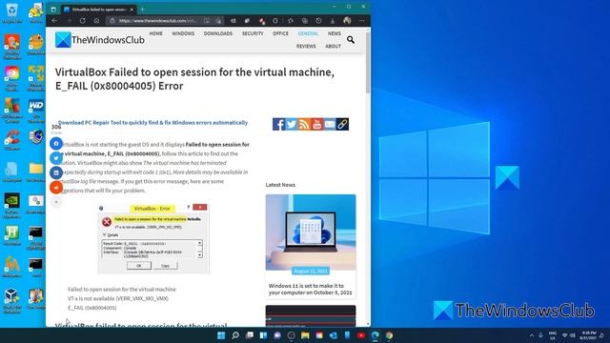Open taskbar Search magnifier
This screenshot has height=343, width=610.
point(235,335)
